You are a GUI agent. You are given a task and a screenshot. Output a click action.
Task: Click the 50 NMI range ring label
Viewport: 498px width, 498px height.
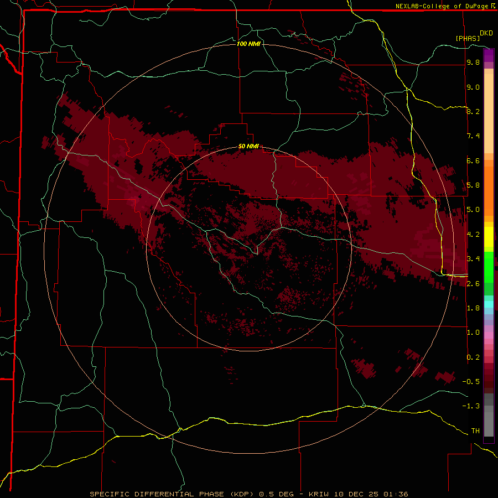click(x=248, y=146)
